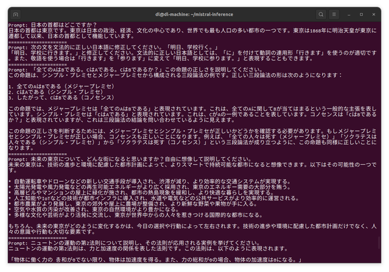This screenshot has height=272, width=389.
Task: Click the paragraph starting この命題の正しさを判断する
Action: (193, 140)
